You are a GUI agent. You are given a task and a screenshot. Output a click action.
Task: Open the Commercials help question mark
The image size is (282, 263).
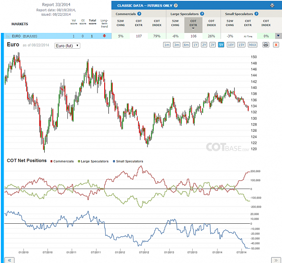coord(139,14)
